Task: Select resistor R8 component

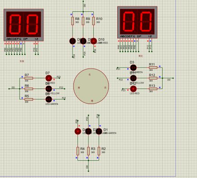Action: coord(72,21)
